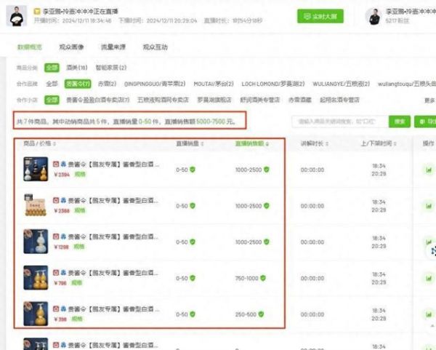Select the 酒类(16) category filter
The image size is (436, 350).
coord(76,67)
